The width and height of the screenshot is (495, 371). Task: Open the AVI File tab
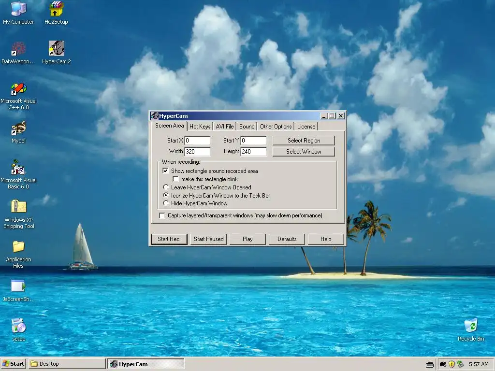[225, 127]
